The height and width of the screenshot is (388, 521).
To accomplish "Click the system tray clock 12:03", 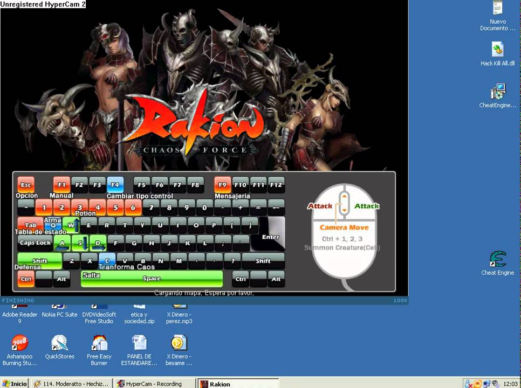I will pos(510,384).
